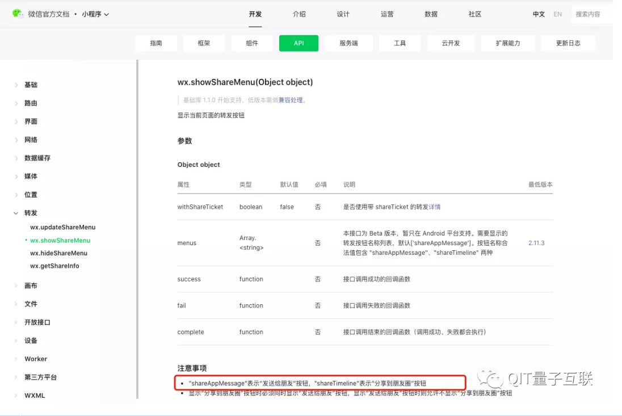Expand the WXML sidebar category
622x416 pixels.
35,396
